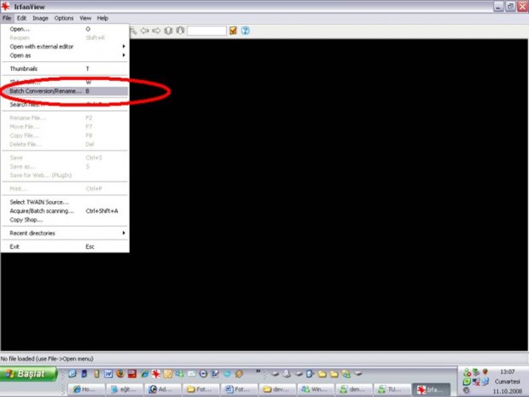Screen dimensions: 529x397
Task: Open the File menu
Action: (7, 18)
